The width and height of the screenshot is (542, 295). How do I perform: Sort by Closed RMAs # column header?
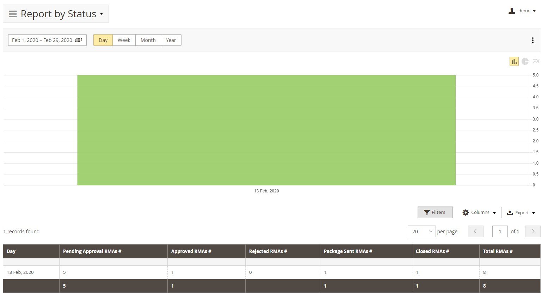446,251
